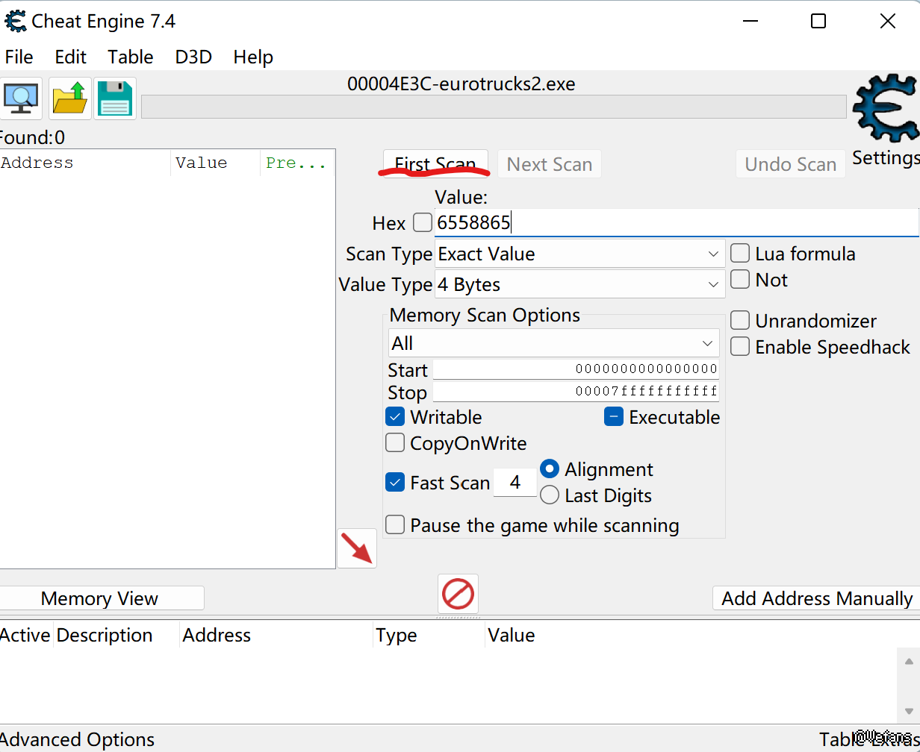Click Add Address Manually button
The width and height of the screenshot is (920, 752).
click(816, 598)
